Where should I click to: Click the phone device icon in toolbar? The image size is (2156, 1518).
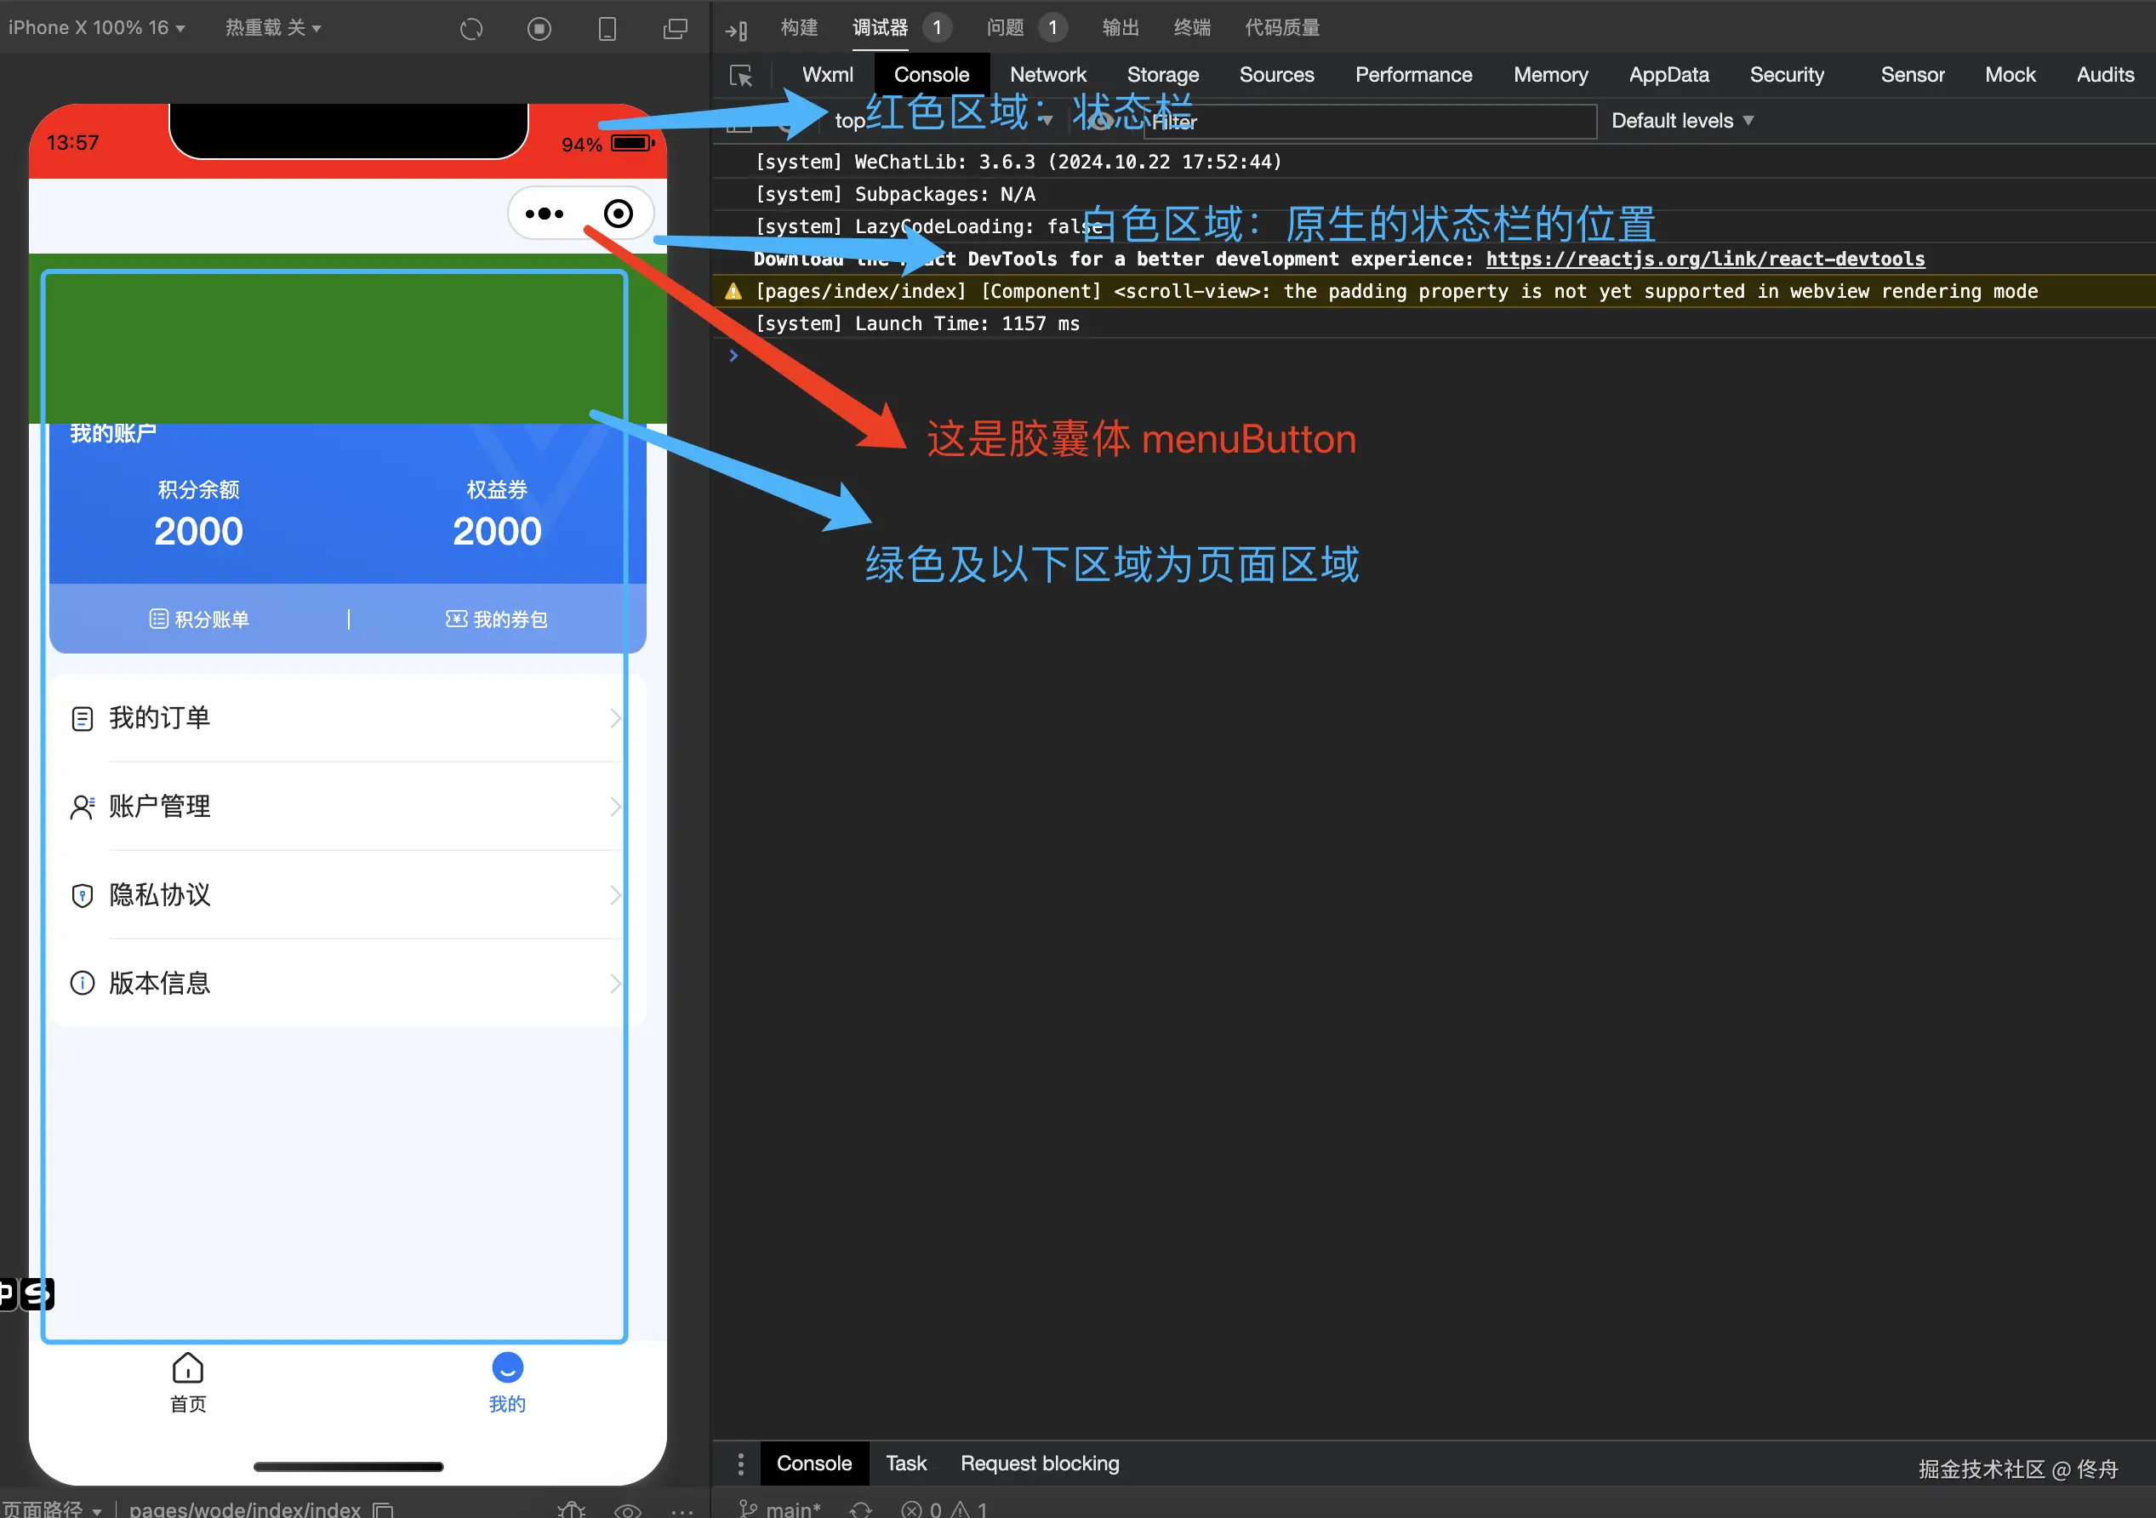click(x=607, y=29)
